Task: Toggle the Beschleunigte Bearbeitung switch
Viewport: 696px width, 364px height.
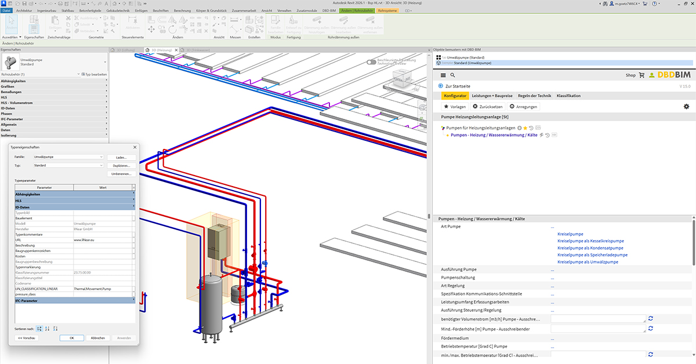Action: (x=372, y=62)
